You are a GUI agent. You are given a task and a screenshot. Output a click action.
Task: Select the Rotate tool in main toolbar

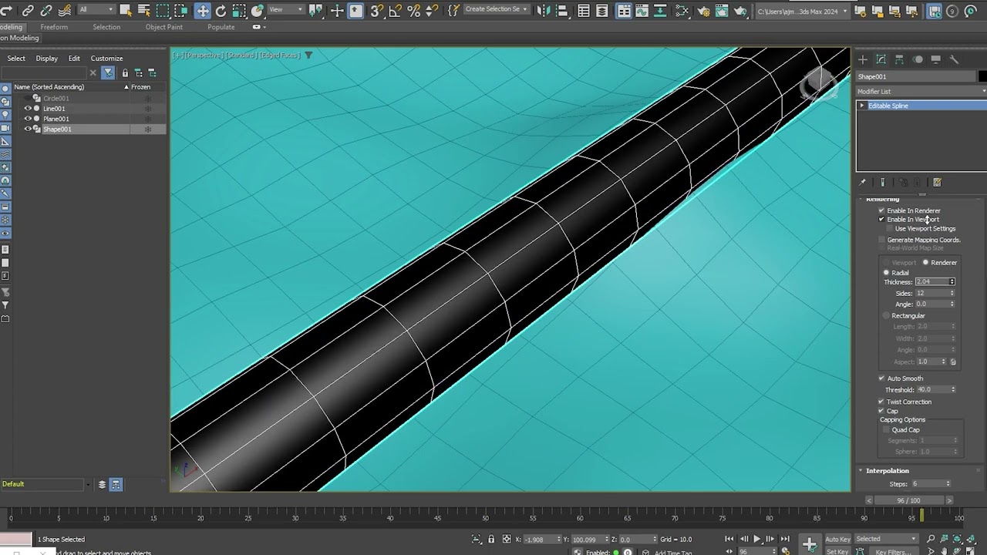point(221,11)
